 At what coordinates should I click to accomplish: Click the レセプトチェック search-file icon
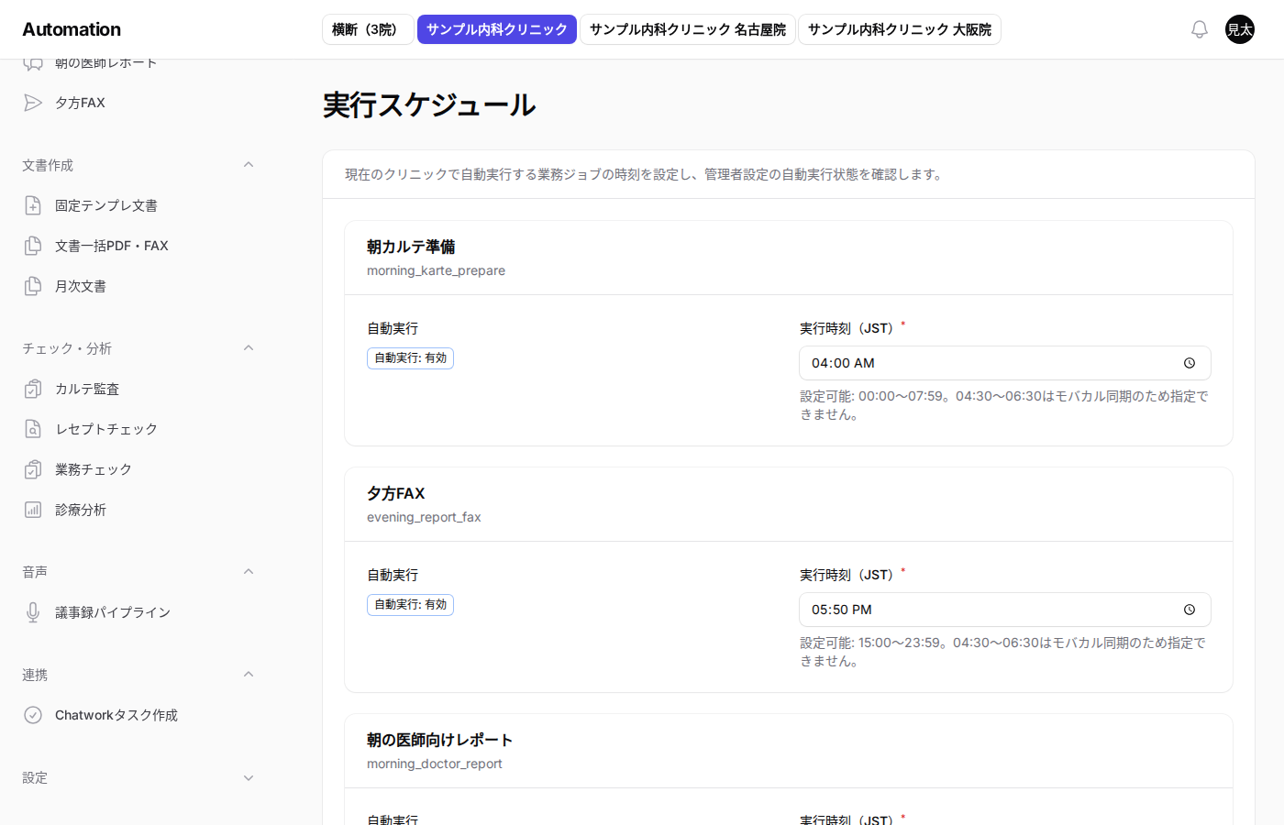click(33, 429)
